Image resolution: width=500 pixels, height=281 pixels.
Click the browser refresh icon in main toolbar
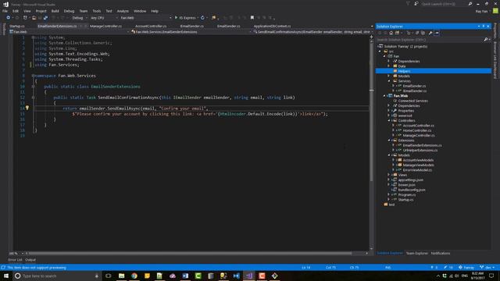pyautogui.click(x=202, y=18)
